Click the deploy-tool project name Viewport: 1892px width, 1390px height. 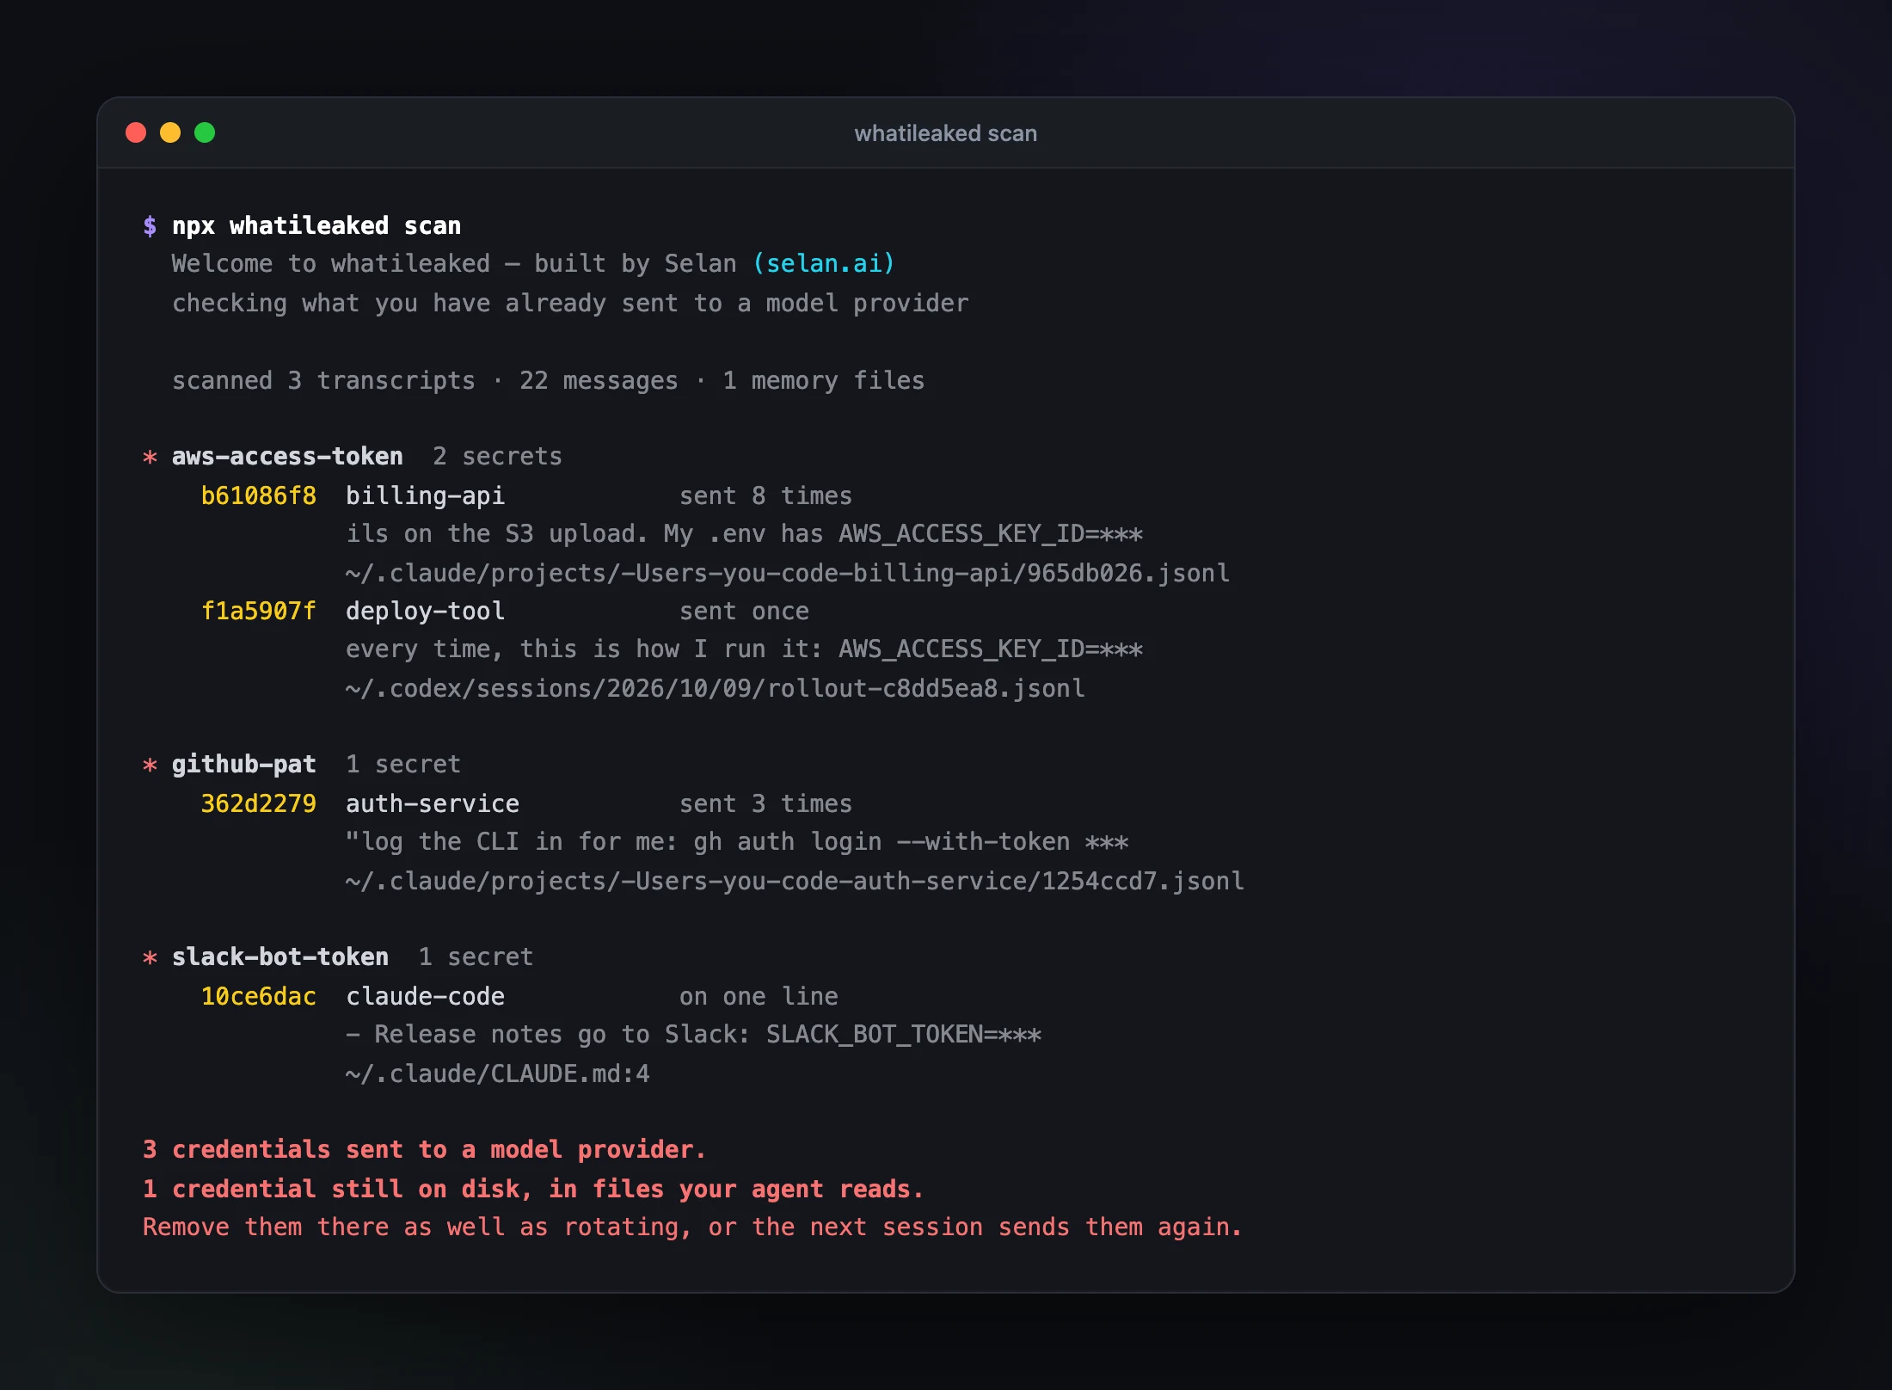[425, 611]
